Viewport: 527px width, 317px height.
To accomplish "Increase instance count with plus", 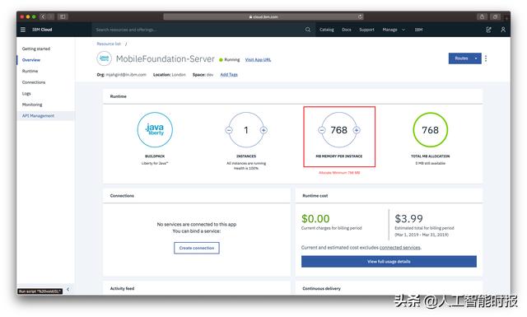I will click(x=263, y=130).
